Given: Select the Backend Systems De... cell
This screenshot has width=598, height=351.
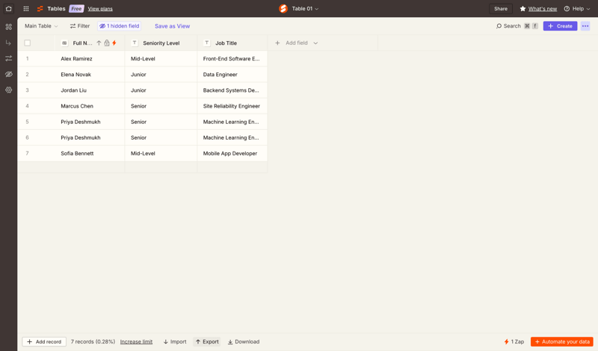Looking at the screenshot, I should click(232, 90).
